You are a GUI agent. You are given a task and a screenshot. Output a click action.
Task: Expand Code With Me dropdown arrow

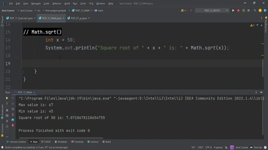pos(185,11)
